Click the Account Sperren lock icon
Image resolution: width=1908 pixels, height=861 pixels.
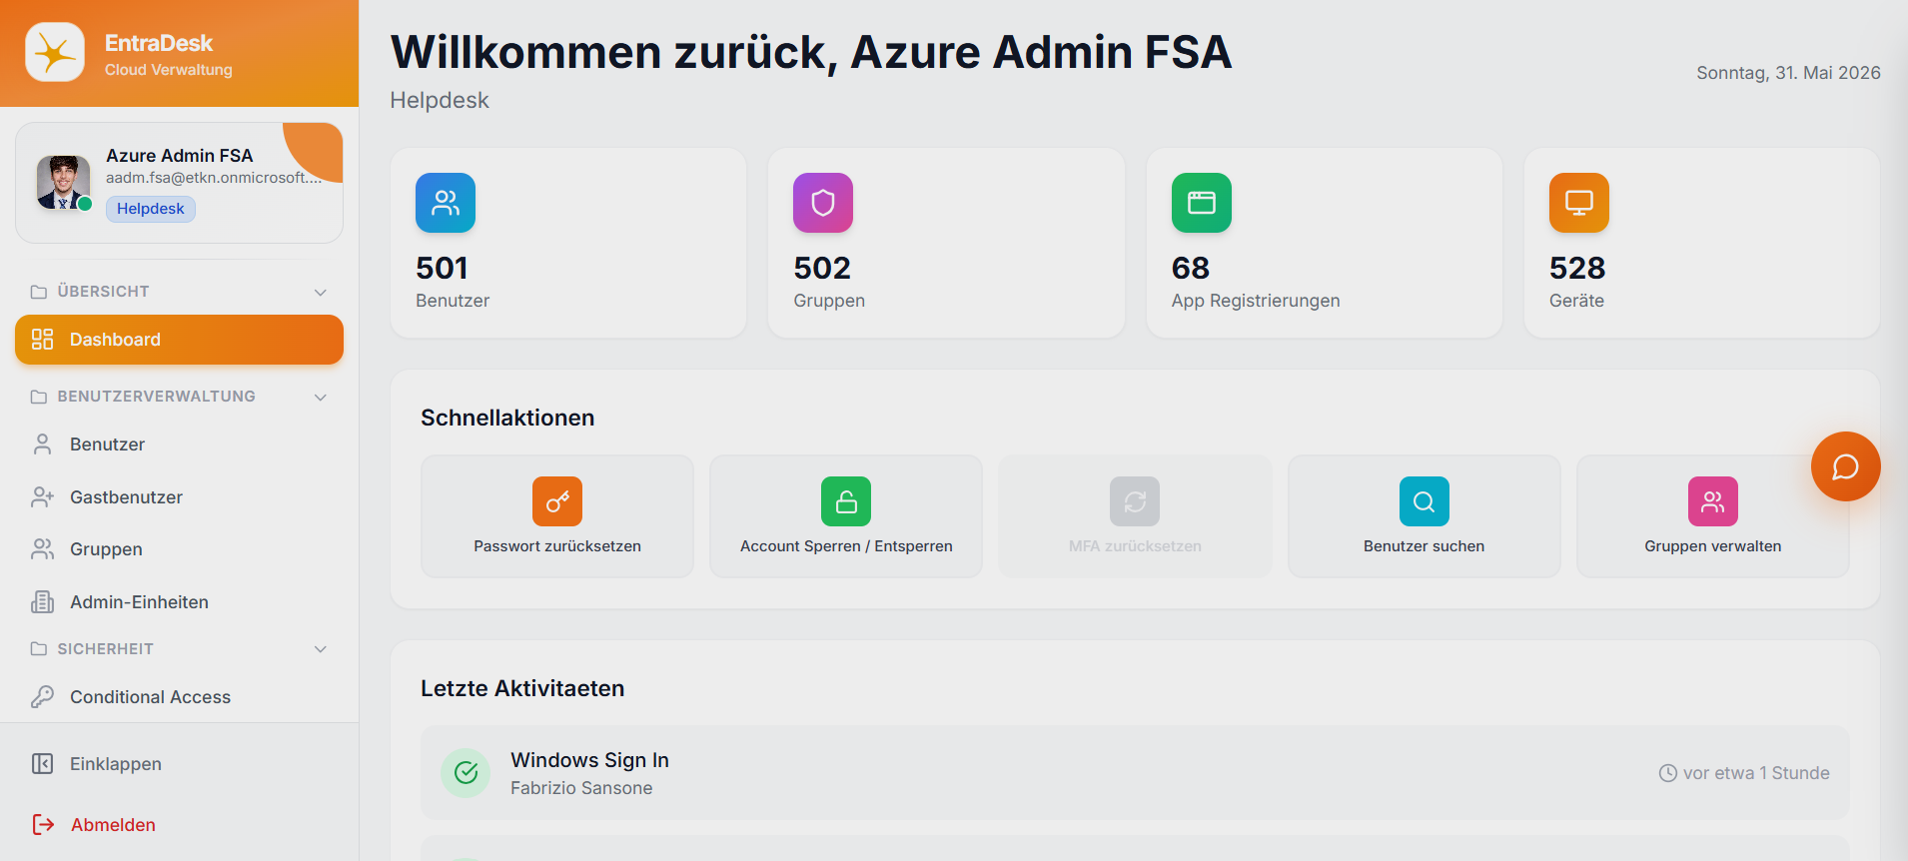[846, 501]
